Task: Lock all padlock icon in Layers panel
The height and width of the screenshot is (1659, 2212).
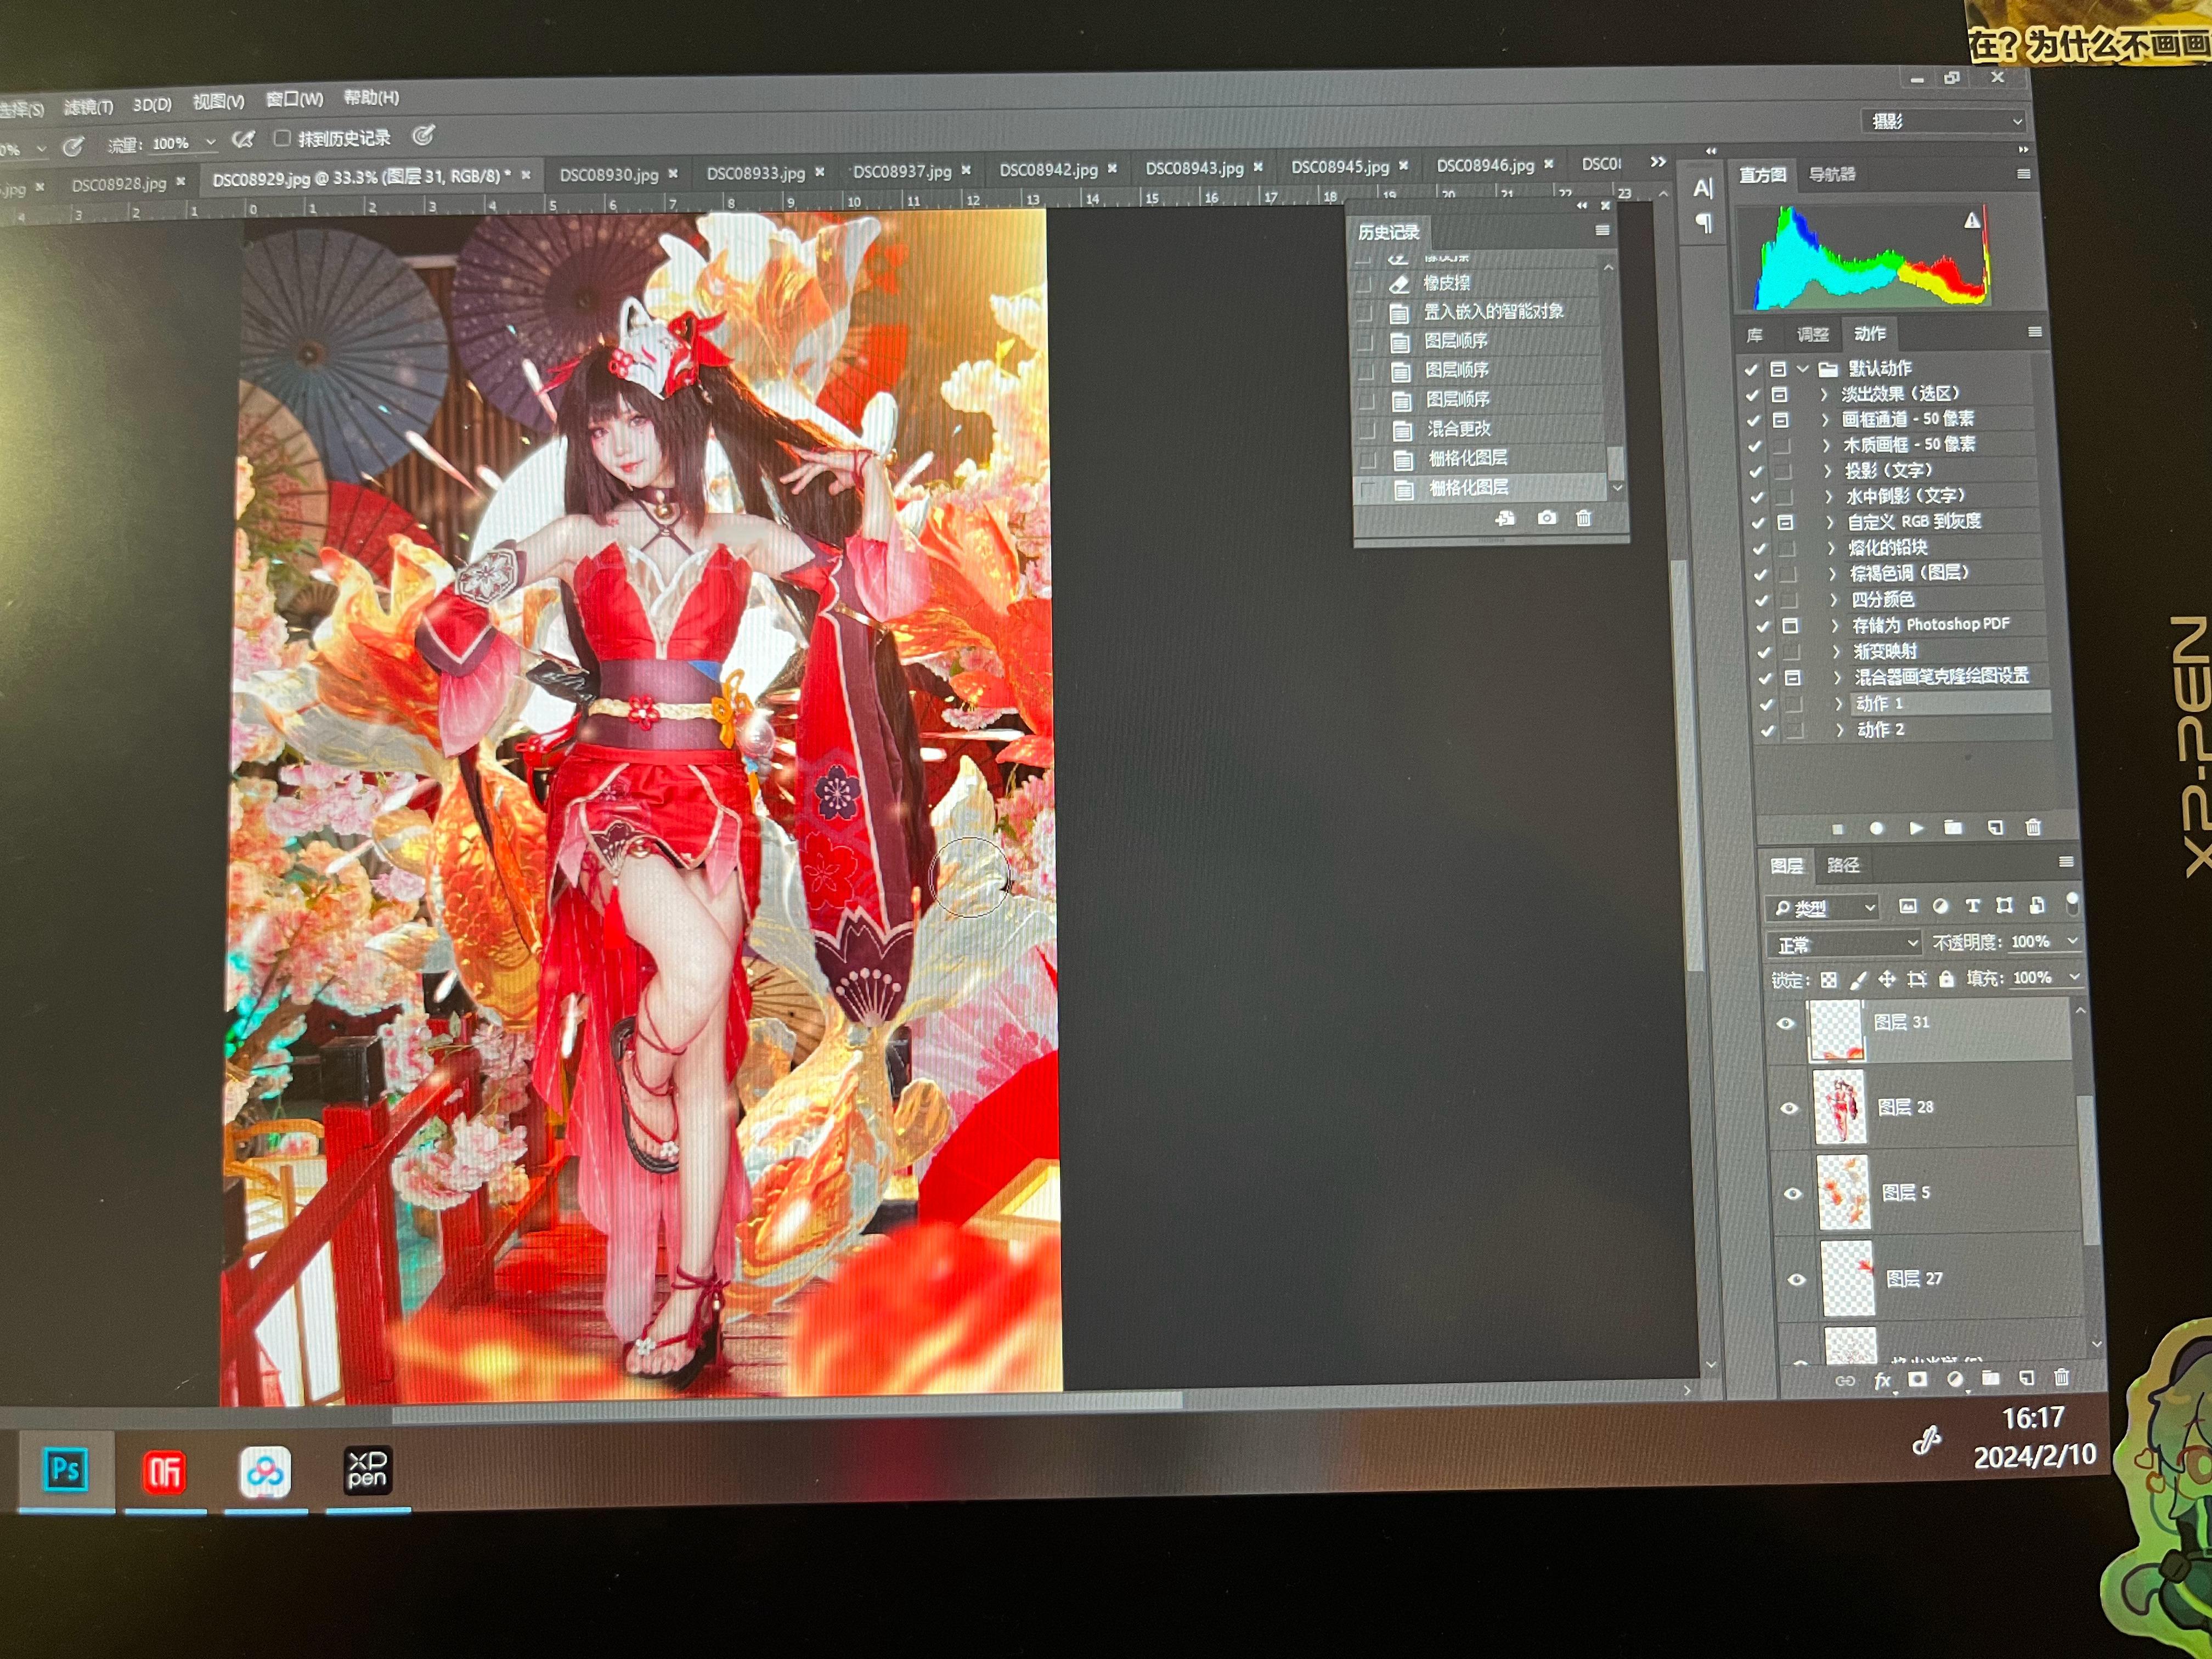Action: point(1946,978)
